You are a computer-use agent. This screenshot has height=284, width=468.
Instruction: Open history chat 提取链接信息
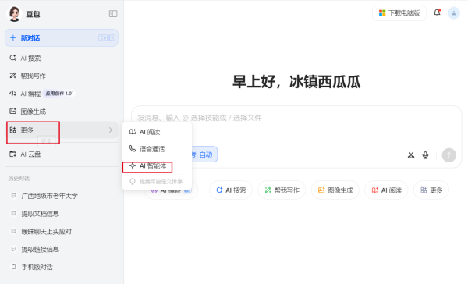[62, 250]
